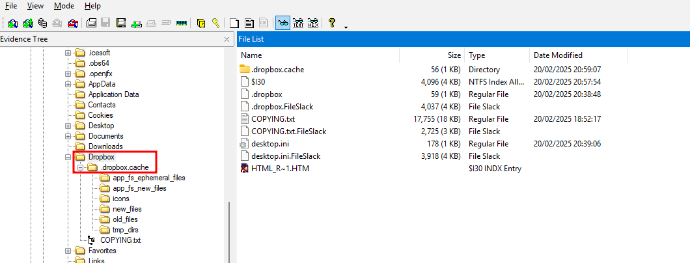This screenshot has height=263, width=690.
Task: Select the COPYING.txt.FileSlack row
Action: click(288, 131)
